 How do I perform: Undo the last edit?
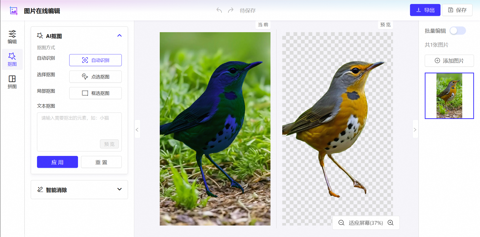click(x=219, y=10)
